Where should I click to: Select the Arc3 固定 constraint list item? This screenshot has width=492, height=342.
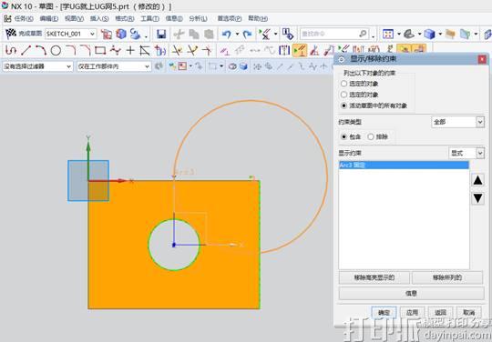[x=404, y=165]
